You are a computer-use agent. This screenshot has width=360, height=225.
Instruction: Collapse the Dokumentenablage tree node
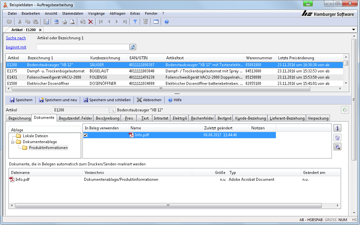[13, 142]
